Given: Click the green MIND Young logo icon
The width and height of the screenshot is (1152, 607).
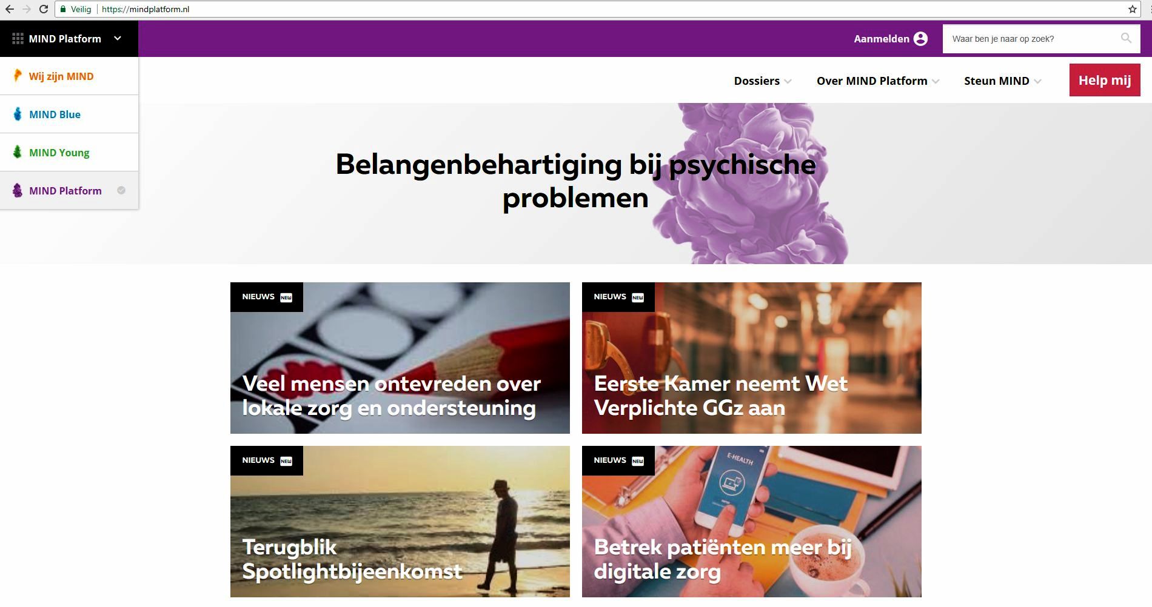Looking at the screenshot, I should tap(18, 152).
